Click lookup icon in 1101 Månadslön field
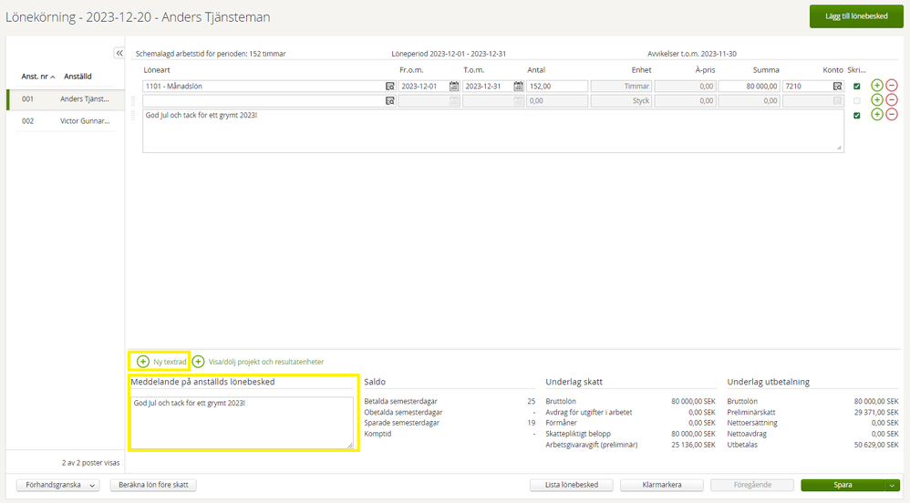 tap(390, 87)
